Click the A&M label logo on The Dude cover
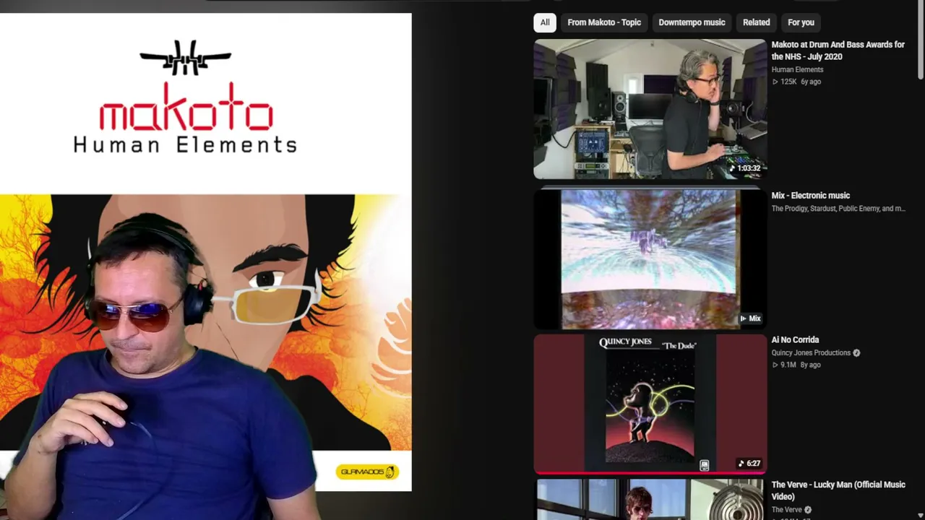 point(705,466)
